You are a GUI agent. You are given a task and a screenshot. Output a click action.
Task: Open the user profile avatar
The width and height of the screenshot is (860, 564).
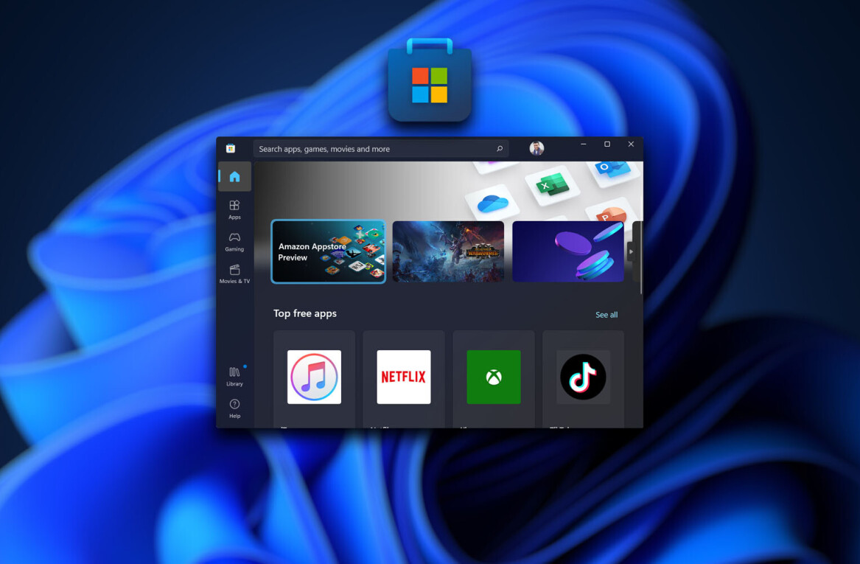[536, 148]
